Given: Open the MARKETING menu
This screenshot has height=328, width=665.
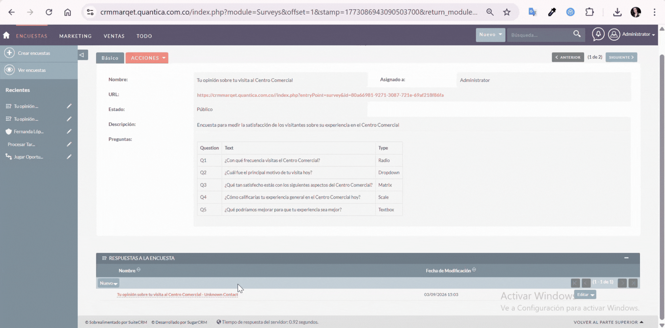Looking at the screenshot, I should (x=75, y=36).
